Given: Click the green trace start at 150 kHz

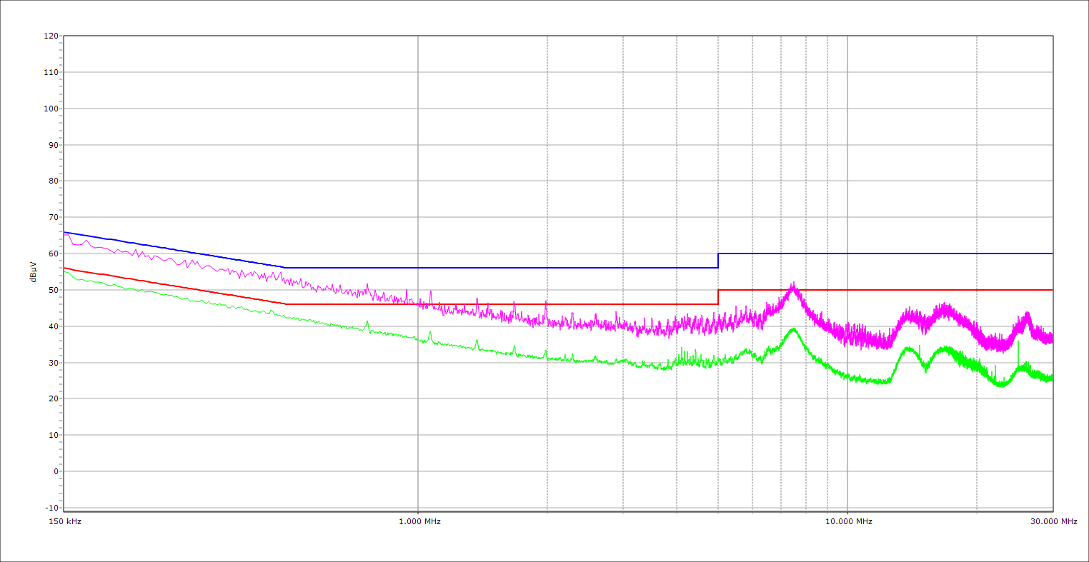Looking at the screenshot, I should coord(65,271).
